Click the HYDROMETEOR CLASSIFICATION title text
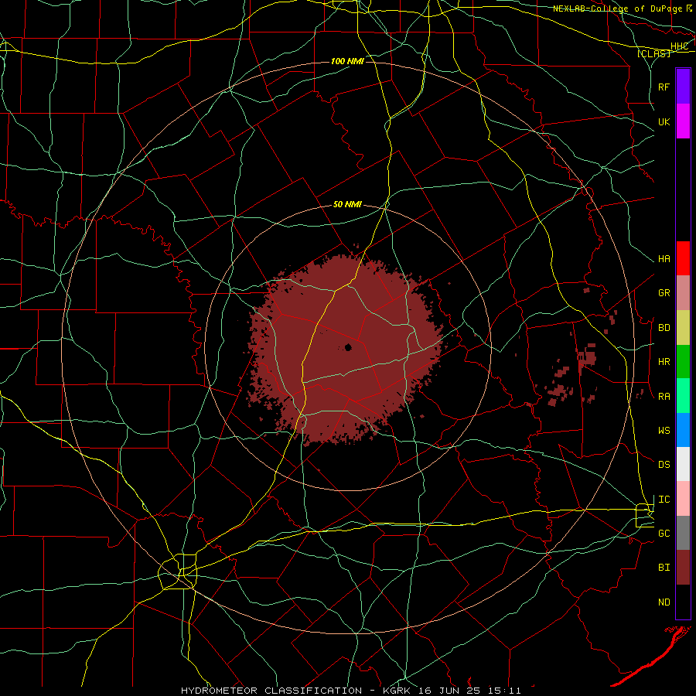Viewport: 696px width, 696px height. [x=271, y=691]
